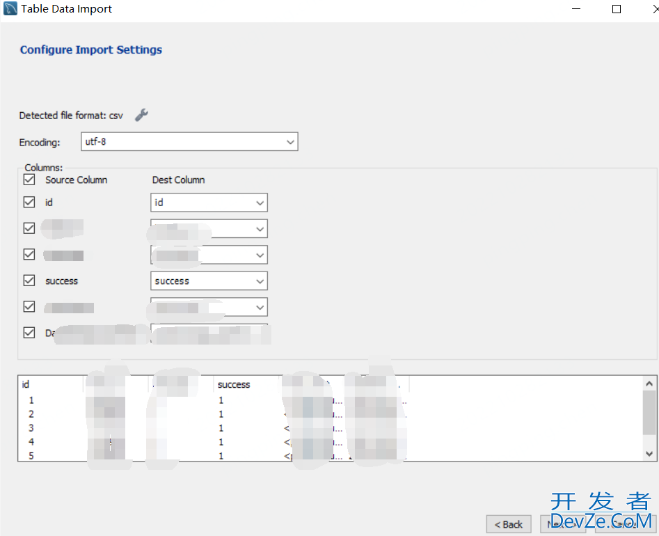Image resolution: width=659 pixels, height=536 pixels.
Task: Open the Encoding utf-8 dropdown
Action: (189, 142)
